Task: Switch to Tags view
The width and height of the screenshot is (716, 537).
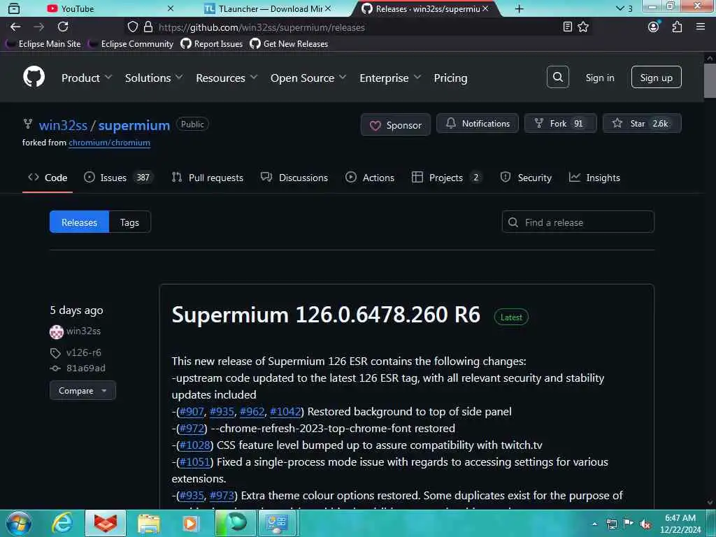Action: tap(129, 222)
